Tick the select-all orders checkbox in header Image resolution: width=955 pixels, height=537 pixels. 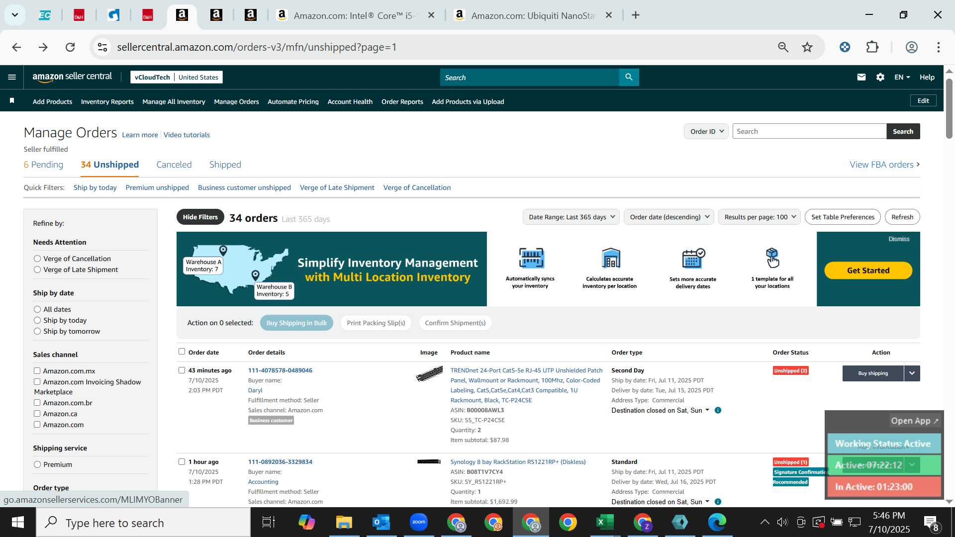(182, 352)
